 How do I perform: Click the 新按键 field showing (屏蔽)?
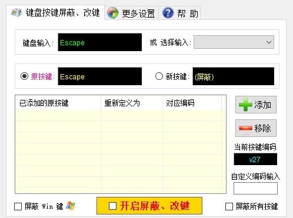234,76
